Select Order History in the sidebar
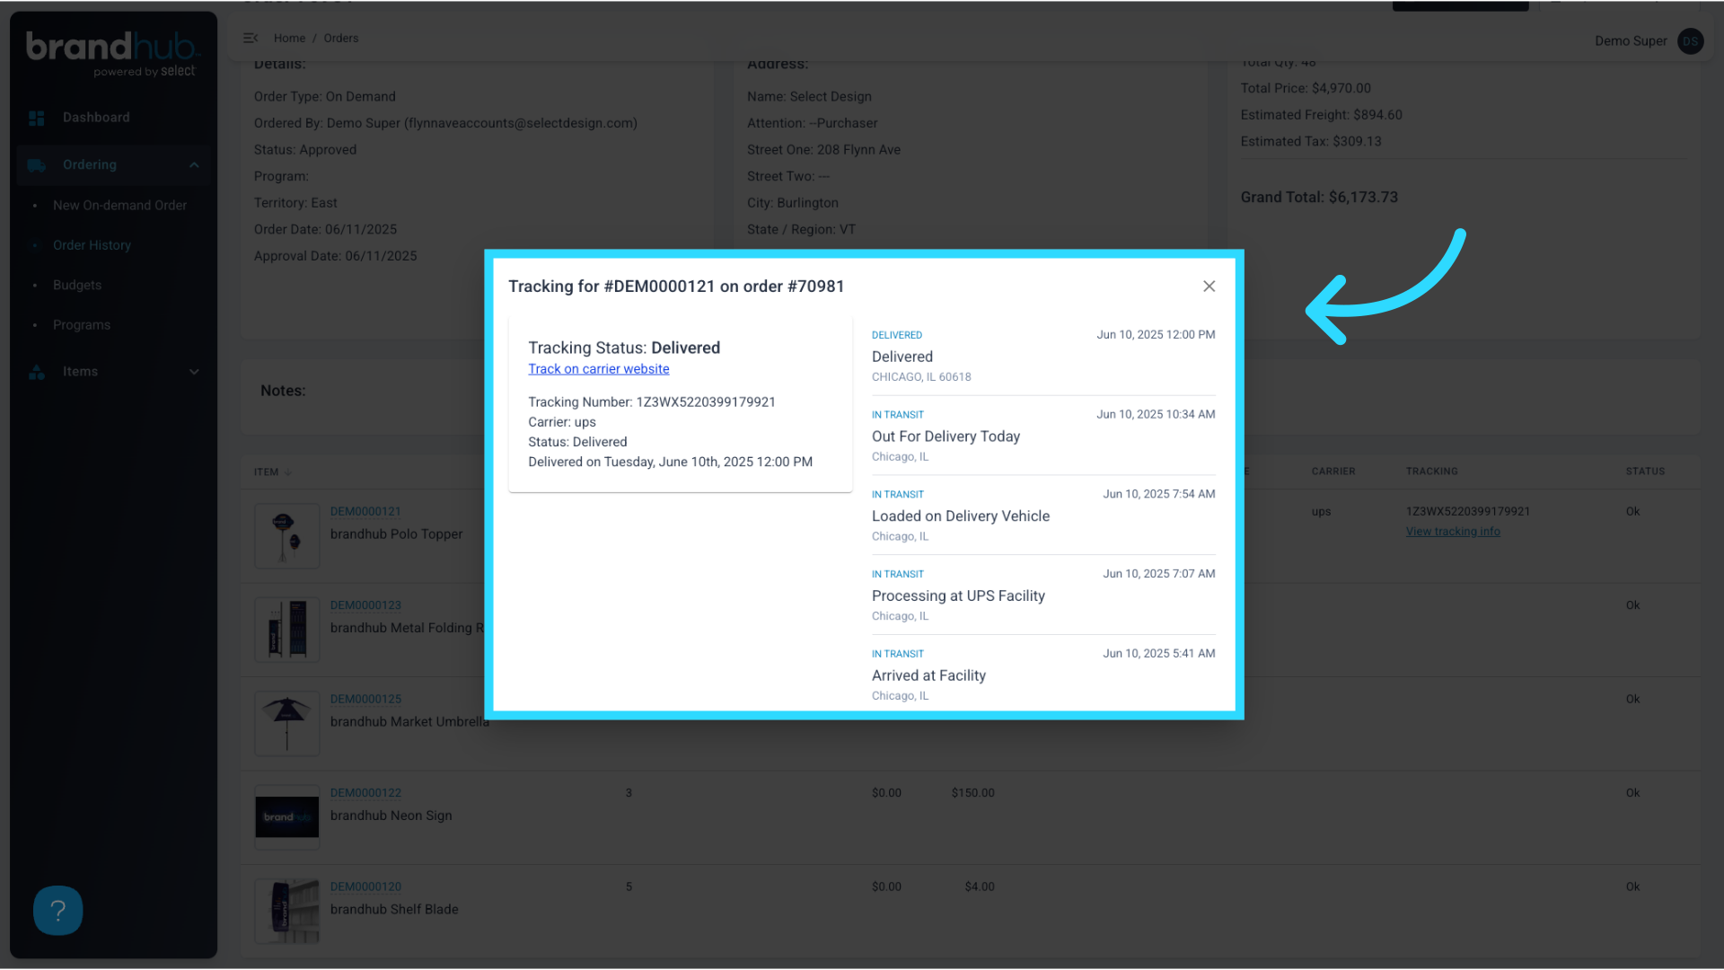 coord(91,244)
